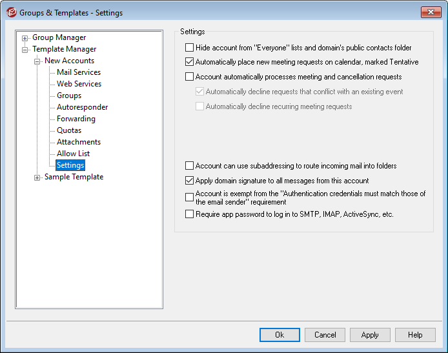Collapse the Template Manager tree node
The width and height of the screenshot is (448, 353).
[x=25, y=50]
